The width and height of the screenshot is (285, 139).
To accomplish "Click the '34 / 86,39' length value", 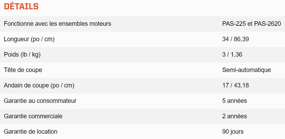I will 235,39.
